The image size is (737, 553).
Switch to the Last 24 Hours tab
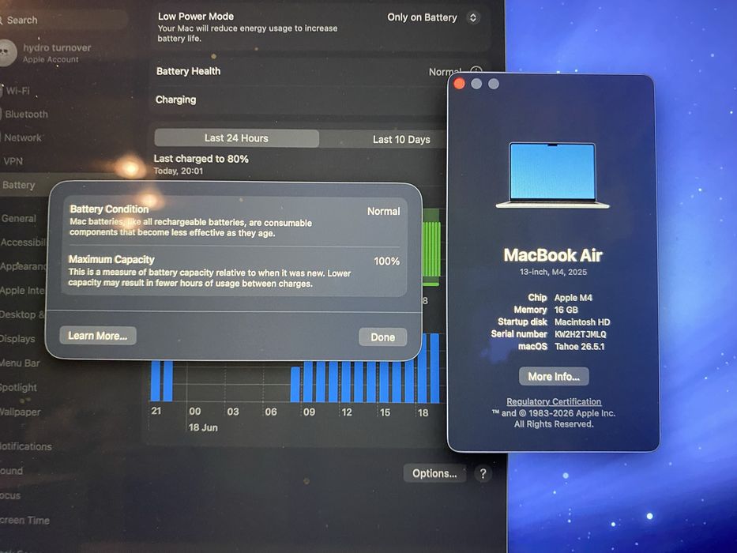click(x=236, y=138)
